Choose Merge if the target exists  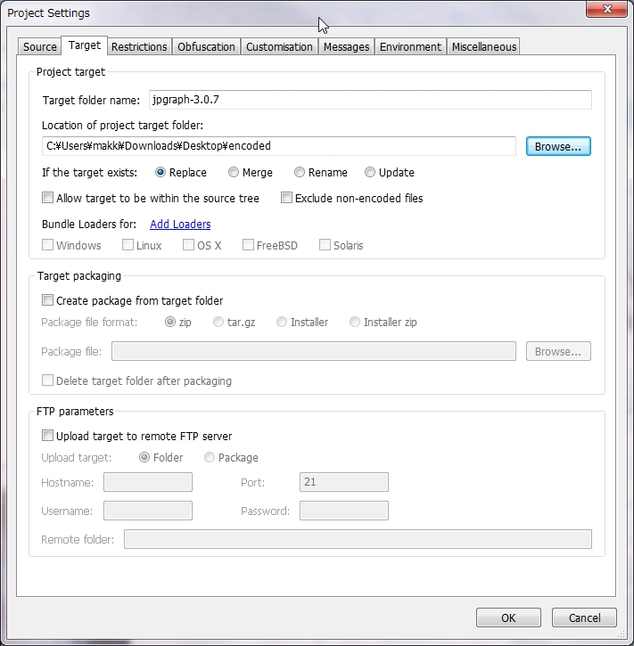[234, 173]
